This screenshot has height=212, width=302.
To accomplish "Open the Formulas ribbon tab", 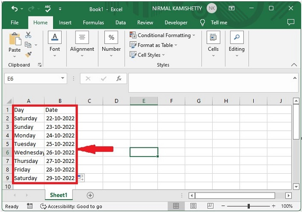I will [93, 22].
